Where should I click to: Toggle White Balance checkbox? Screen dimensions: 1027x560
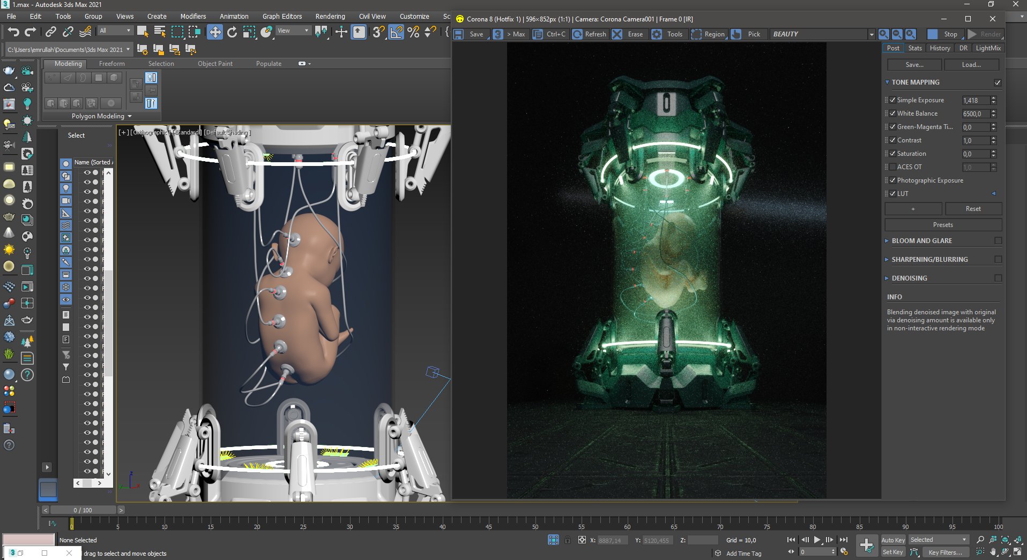click(893, 113)
